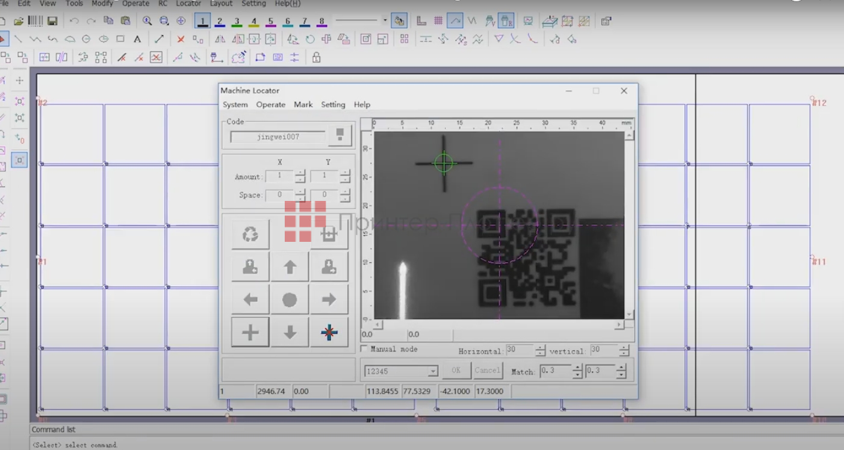Click the recycle arrows button in Machine Locator
844x450 pixels.
(250, 234)
